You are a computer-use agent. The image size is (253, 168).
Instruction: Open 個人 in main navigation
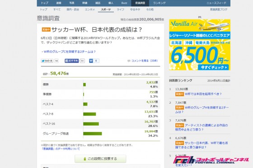[111, 3]
